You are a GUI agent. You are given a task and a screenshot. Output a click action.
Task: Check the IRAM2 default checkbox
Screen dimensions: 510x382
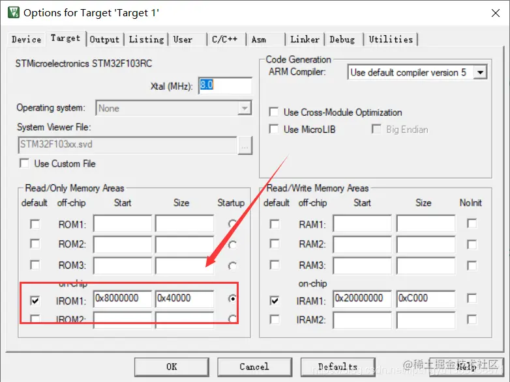pyautogui.click(x=275, y=320)
